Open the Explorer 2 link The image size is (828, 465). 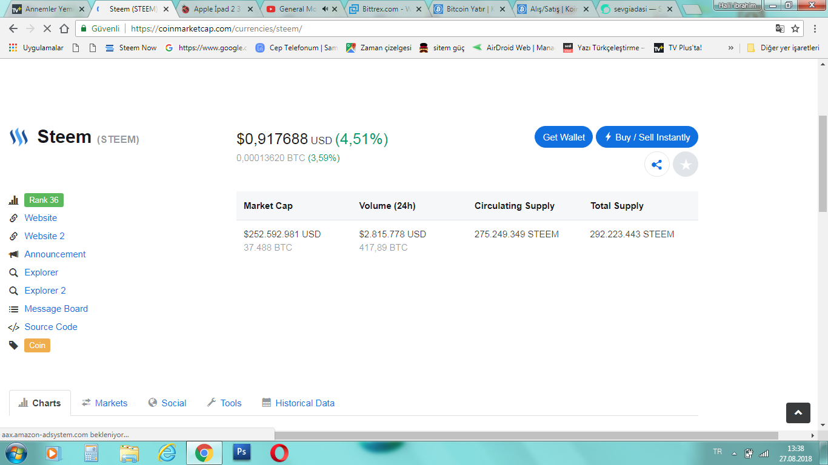[x=45, y=291]
